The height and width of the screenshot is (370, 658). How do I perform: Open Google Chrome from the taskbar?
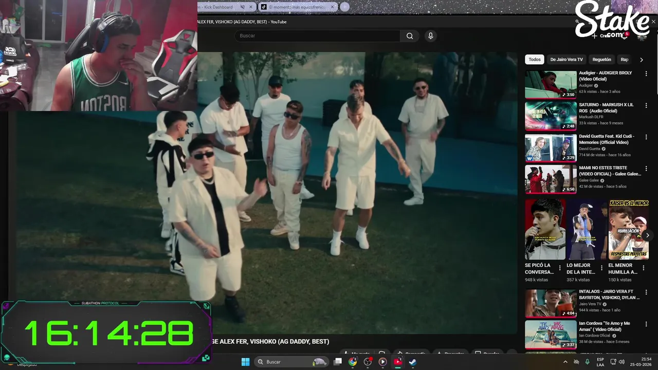tap(353, 362)
